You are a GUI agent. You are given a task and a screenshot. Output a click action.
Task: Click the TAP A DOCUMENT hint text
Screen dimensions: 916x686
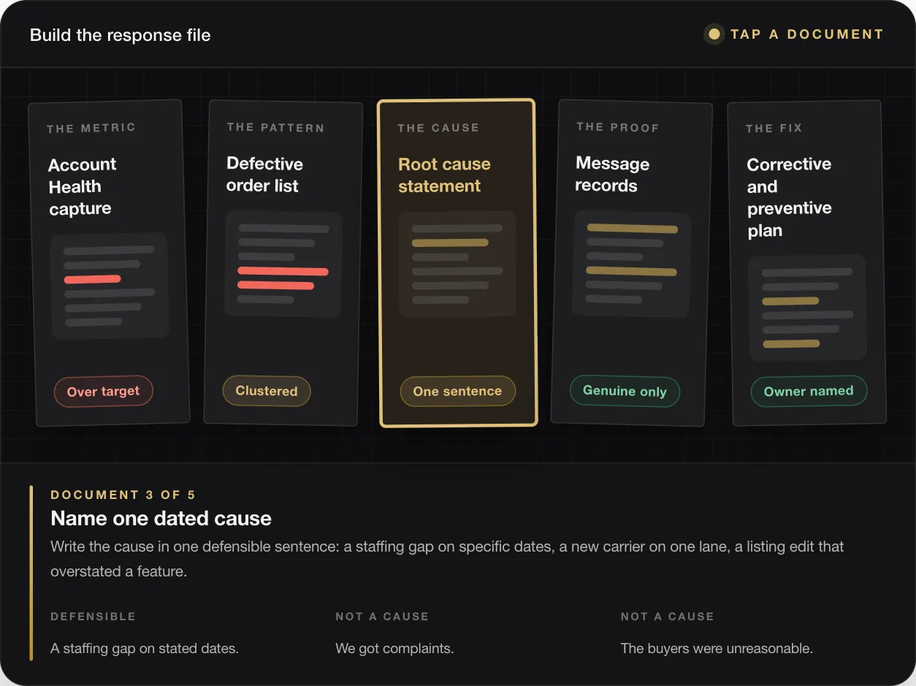tap(807, 34)
